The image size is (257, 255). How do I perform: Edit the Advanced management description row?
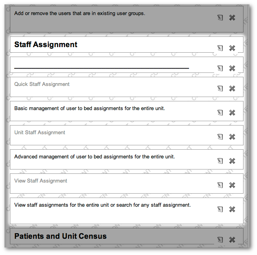(x=220, y=161)
